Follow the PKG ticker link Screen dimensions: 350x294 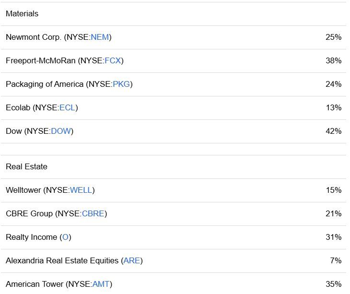click(121, 84)
